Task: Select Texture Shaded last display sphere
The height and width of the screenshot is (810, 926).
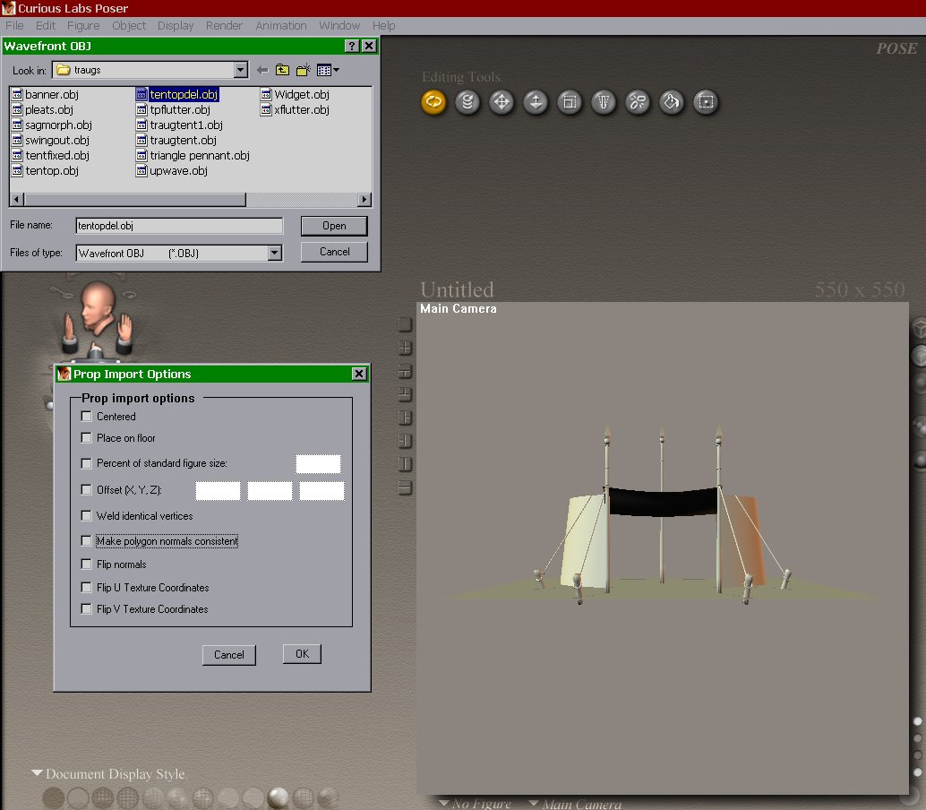Action: tap(329, 797)
